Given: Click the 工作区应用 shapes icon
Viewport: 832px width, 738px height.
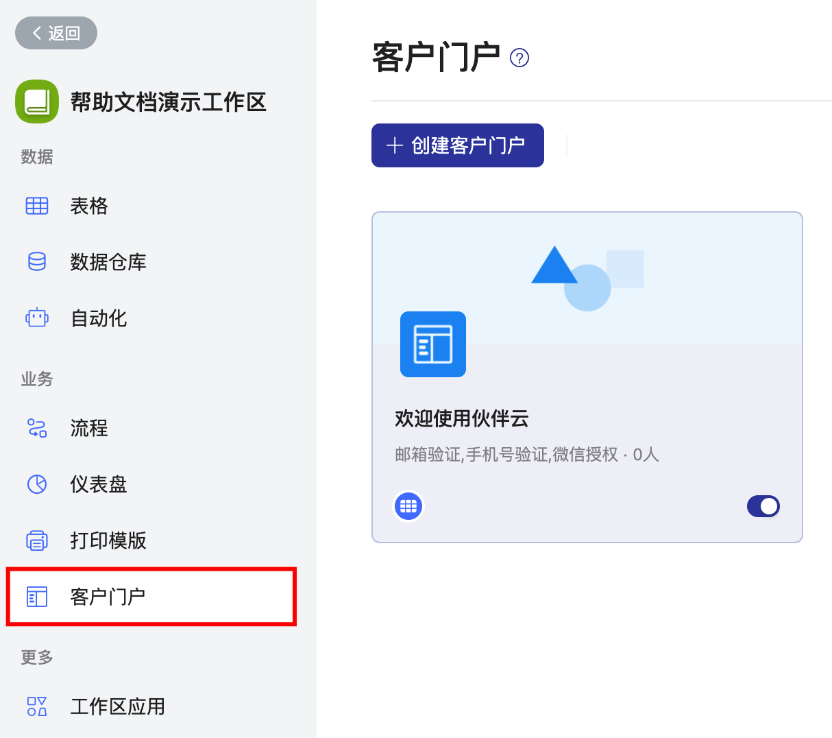Looking at the screenshot, I should point(37,706).
